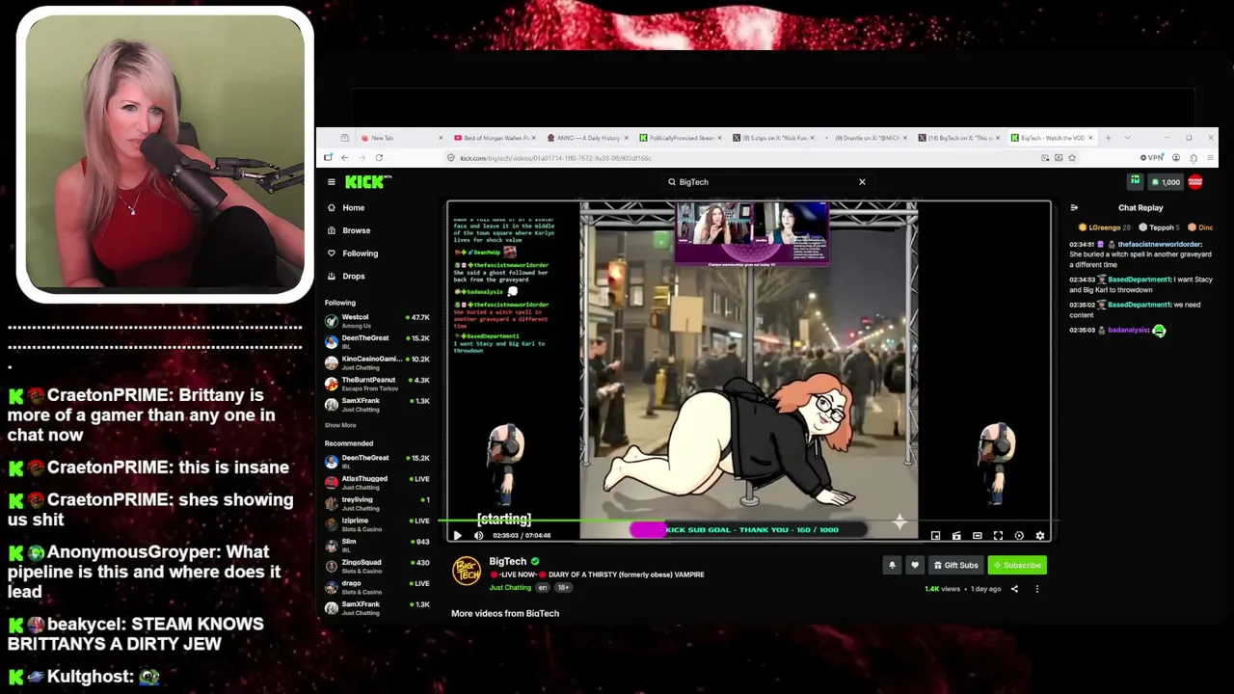
Task: Toggle picture-in-picture mini player
Action: point(935,536)
